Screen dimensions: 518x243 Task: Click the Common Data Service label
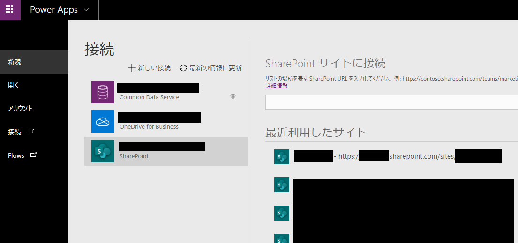click(150, 97)
